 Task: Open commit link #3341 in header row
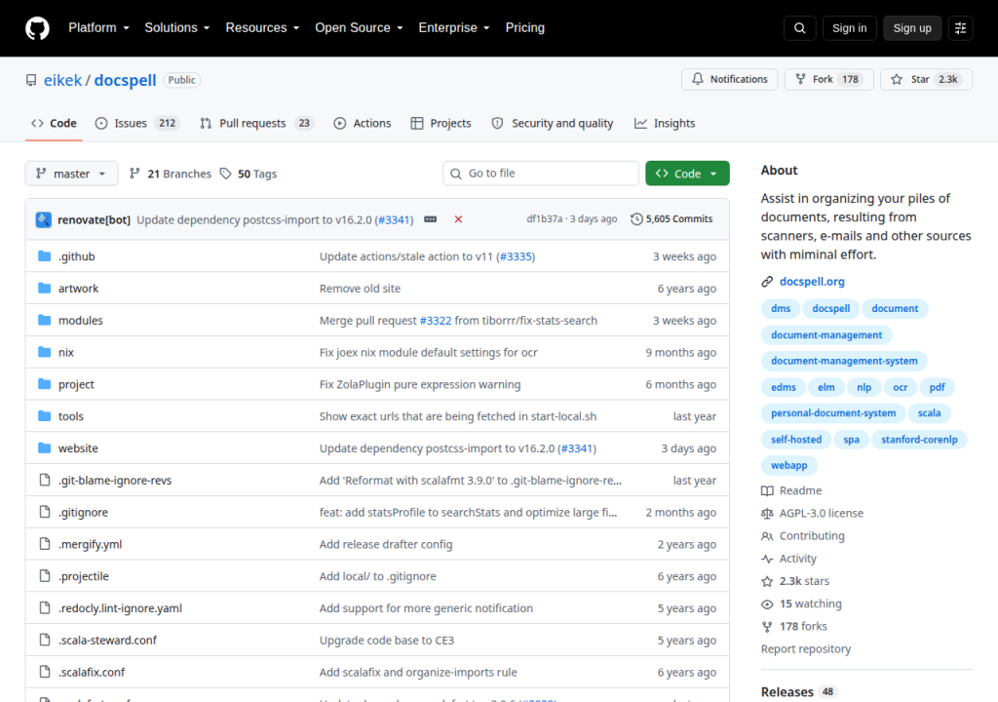394,219
